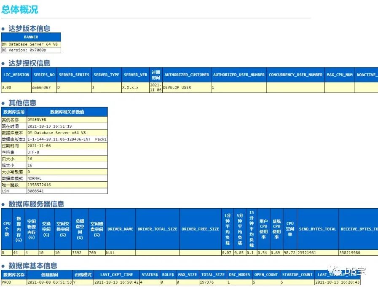Click the 过期时间 row label

tap(14, 146)
